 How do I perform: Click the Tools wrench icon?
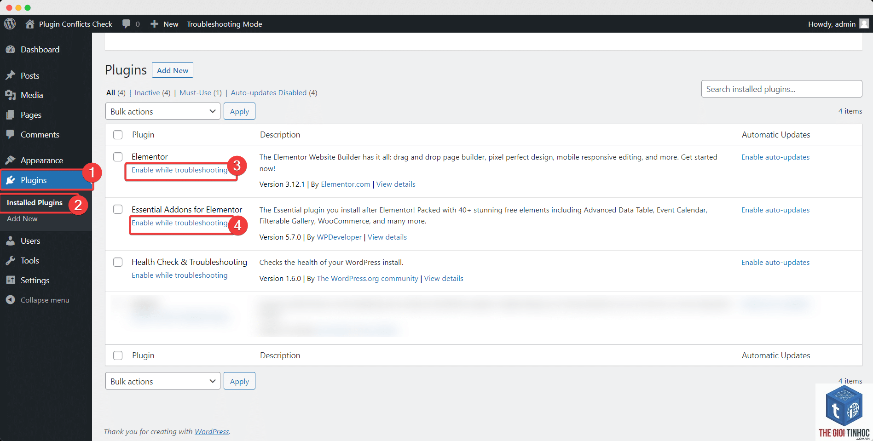click(10, 261)
